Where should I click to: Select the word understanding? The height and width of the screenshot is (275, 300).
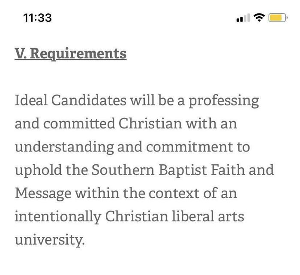coord(64,147)
